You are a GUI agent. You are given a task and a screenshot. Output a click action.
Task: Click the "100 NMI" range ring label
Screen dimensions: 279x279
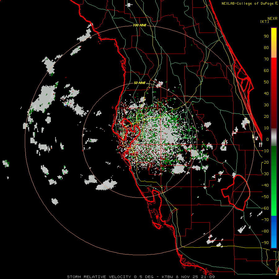click(139, 25)
